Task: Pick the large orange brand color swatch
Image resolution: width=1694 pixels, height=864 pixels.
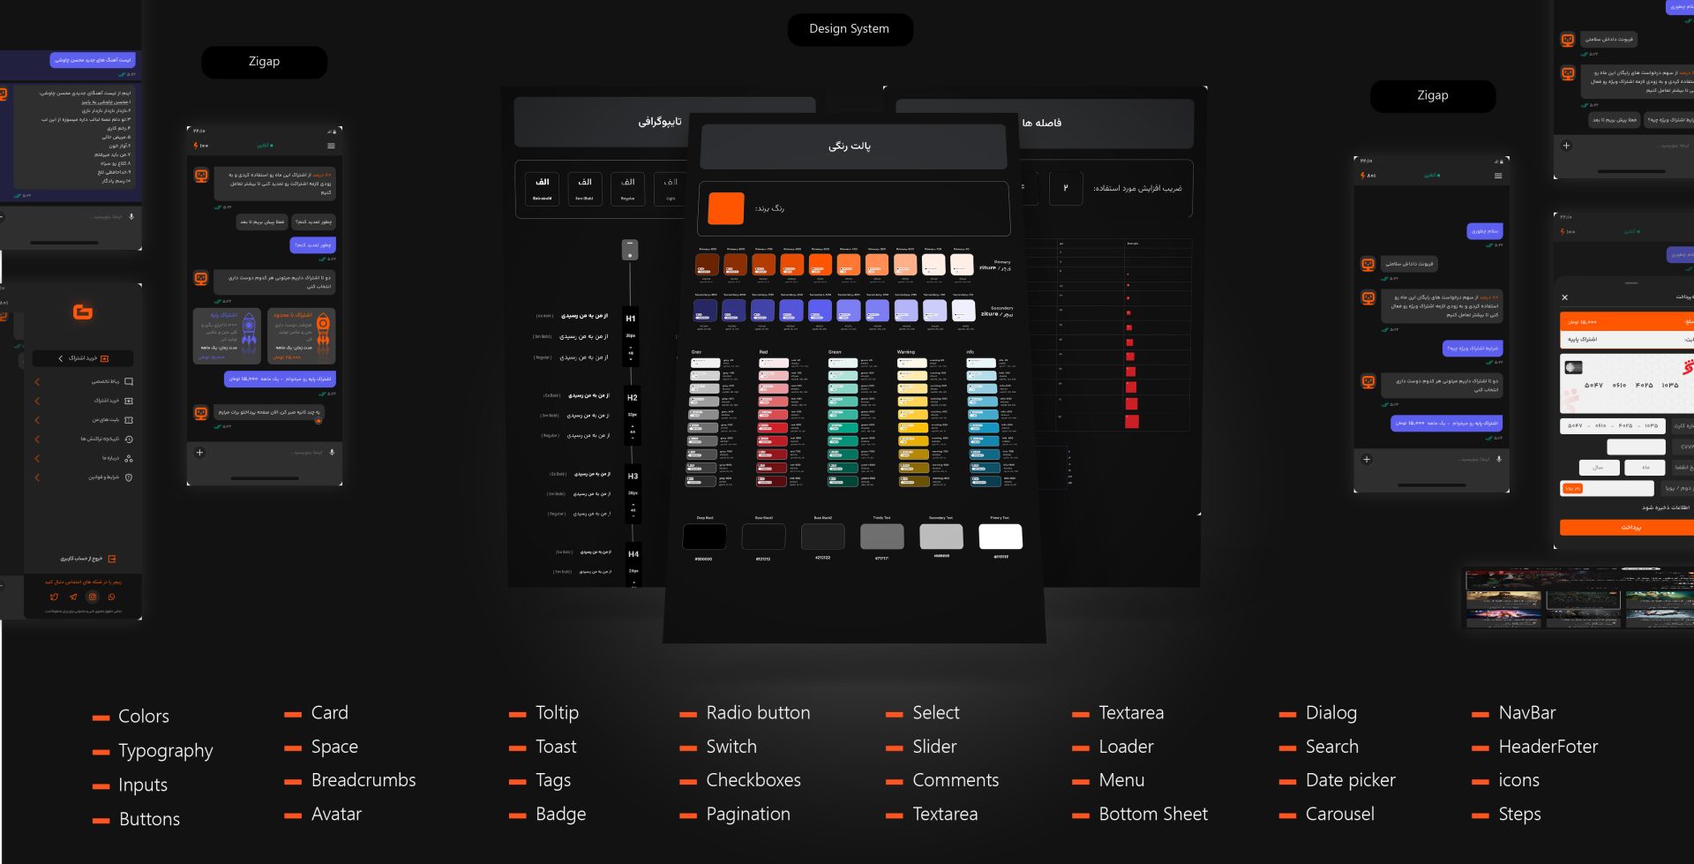Action: [726, 208]
